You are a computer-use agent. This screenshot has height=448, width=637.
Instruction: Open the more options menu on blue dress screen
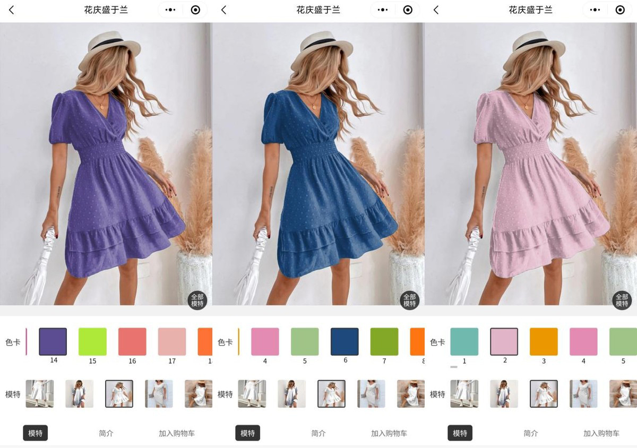pos(383,10)
